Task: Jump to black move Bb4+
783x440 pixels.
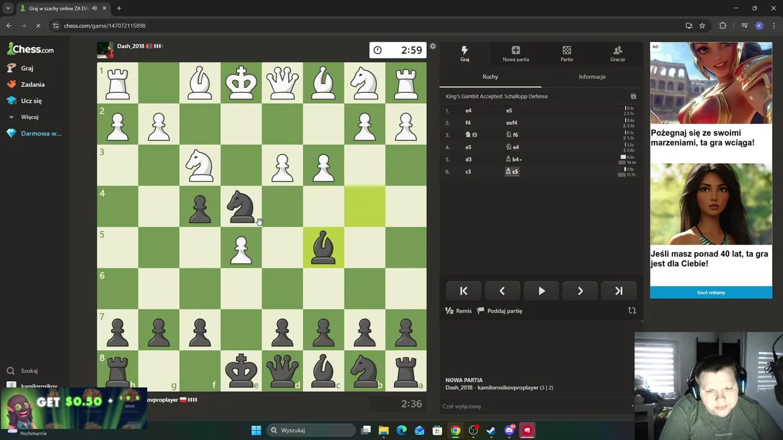Action: pos(514,159)
